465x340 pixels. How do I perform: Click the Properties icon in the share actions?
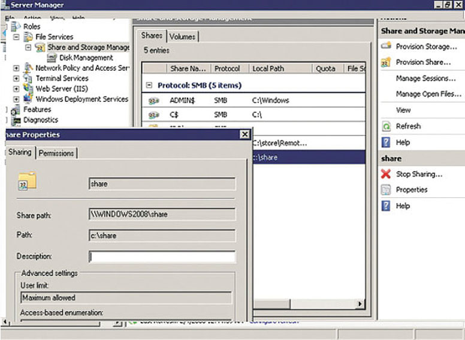(386, 190)
